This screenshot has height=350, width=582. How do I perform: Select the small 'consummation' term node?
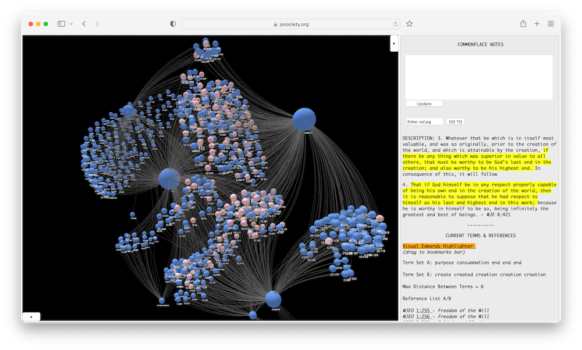coord(162,301)
